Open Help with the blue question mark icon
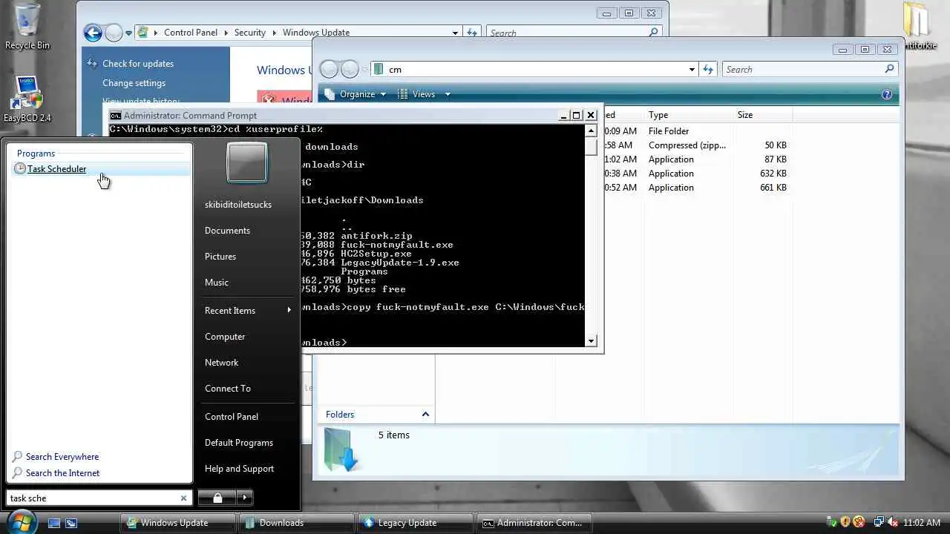This screenshot has width=950, height=534. (x=886, y=94)
